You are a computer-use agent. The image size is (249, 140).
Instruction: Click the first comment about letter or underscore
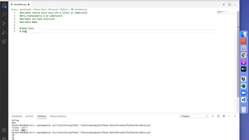[x=53, y=13]
